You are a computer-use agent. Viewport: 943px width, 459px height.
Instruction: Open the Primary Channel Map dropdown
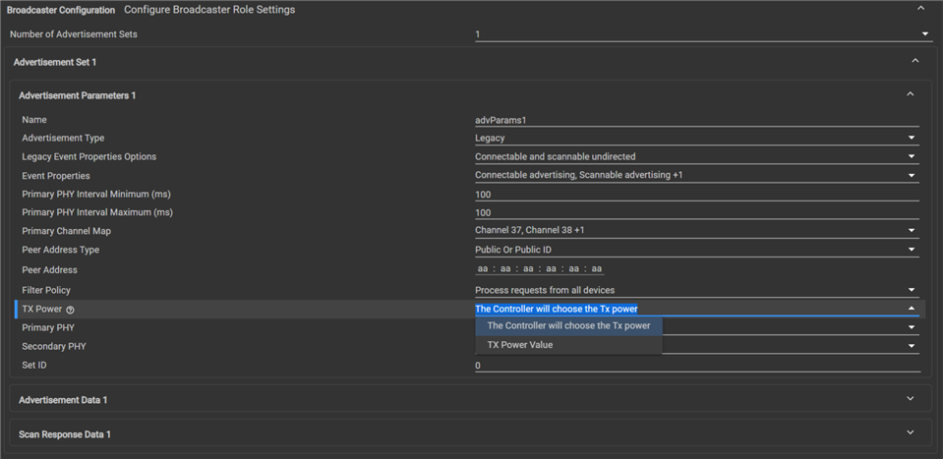[697, 231]
